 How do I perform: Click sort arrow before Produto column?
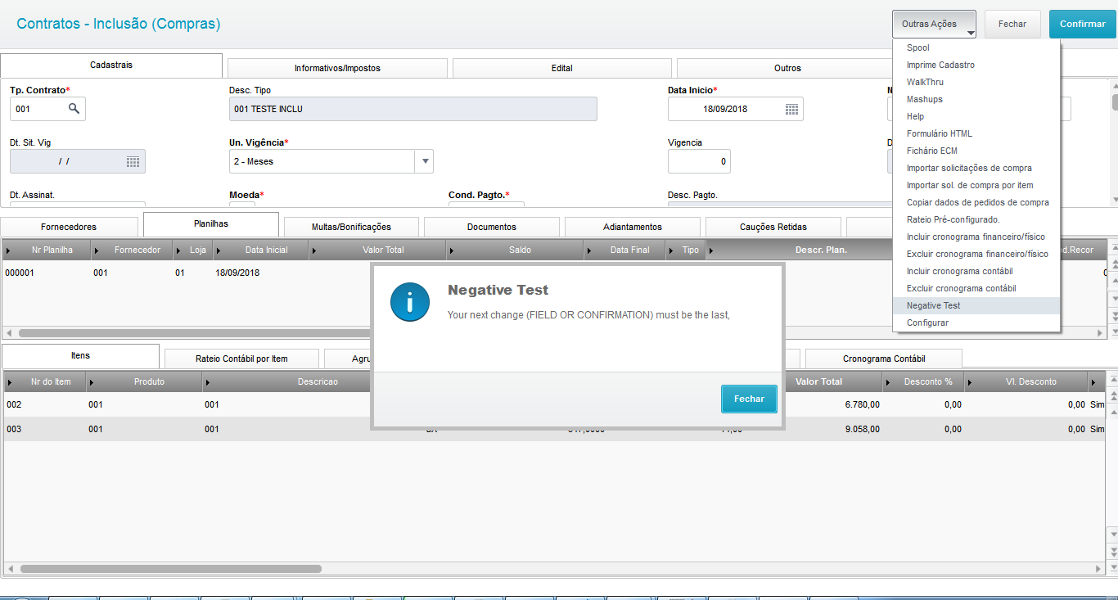pos(91,381)
